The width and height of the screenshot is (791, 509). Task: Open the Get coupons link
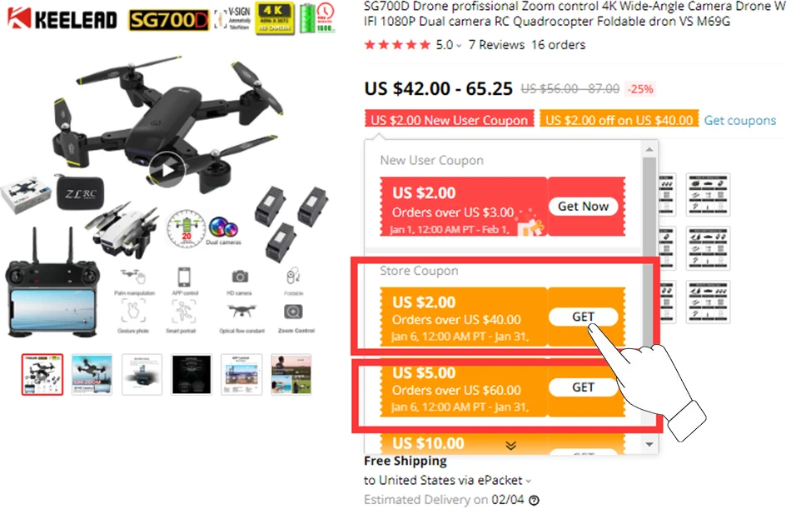740,120
